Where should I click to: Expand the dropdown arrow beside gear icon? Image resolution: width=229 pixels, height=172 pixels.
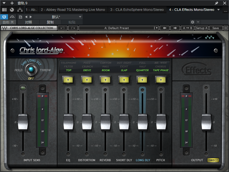(198, 22)
